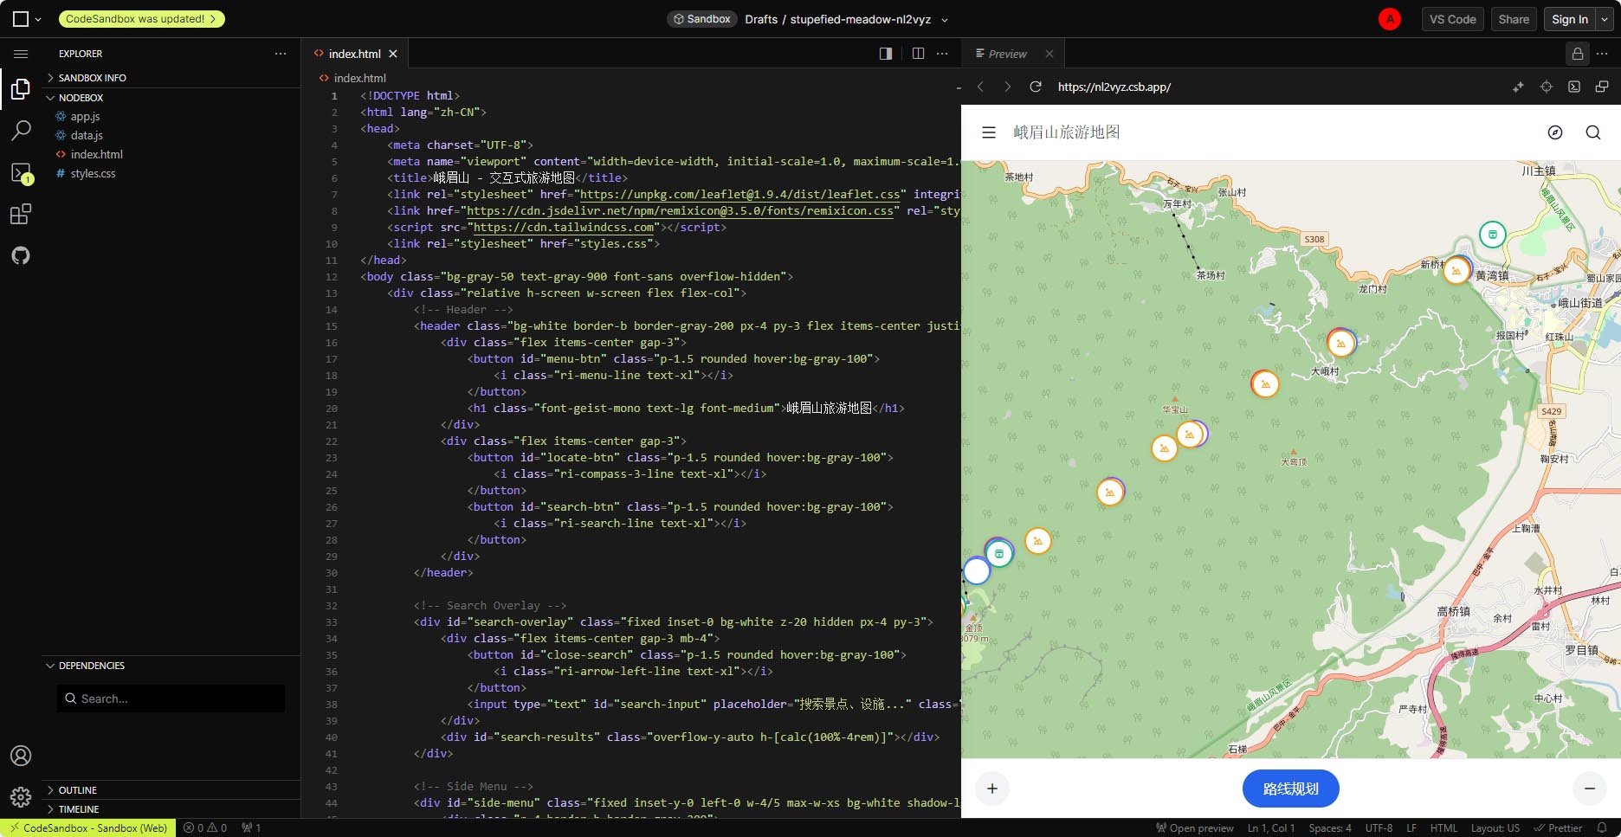This screenshot has height=837, width=1621.
Task: Switch to the index.html editor tab
Action: click(354, 54)
